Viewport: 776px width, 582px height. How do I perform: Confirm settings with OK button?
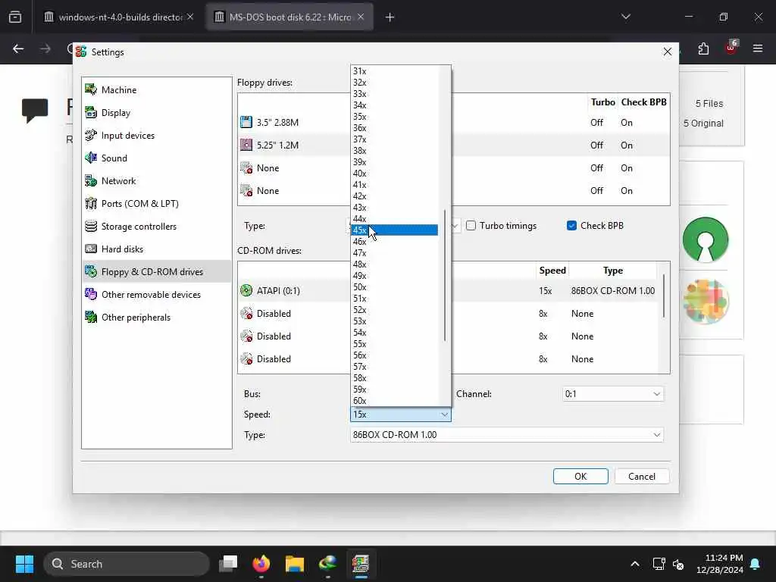(x=580, y=476)
